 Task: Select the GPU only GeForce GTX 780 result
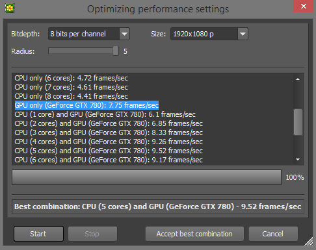[x=86, y=105]
